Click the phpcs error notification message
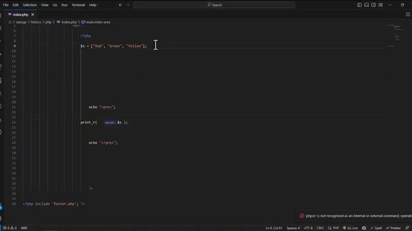 (359, 216)
